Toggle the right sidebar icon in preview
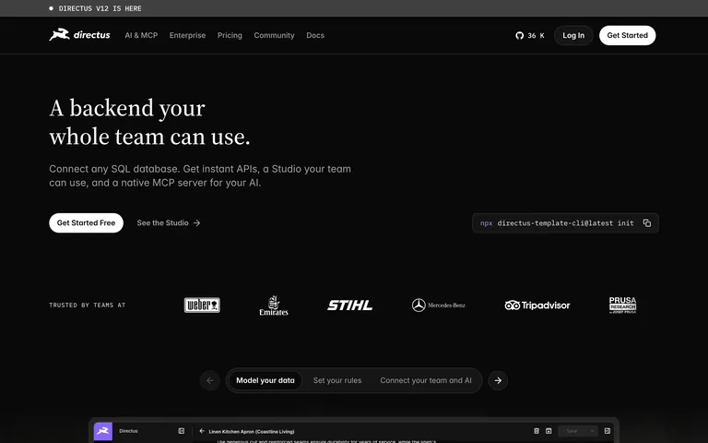The width and height of the screenshot is (708, 443). tap(608, 431)
